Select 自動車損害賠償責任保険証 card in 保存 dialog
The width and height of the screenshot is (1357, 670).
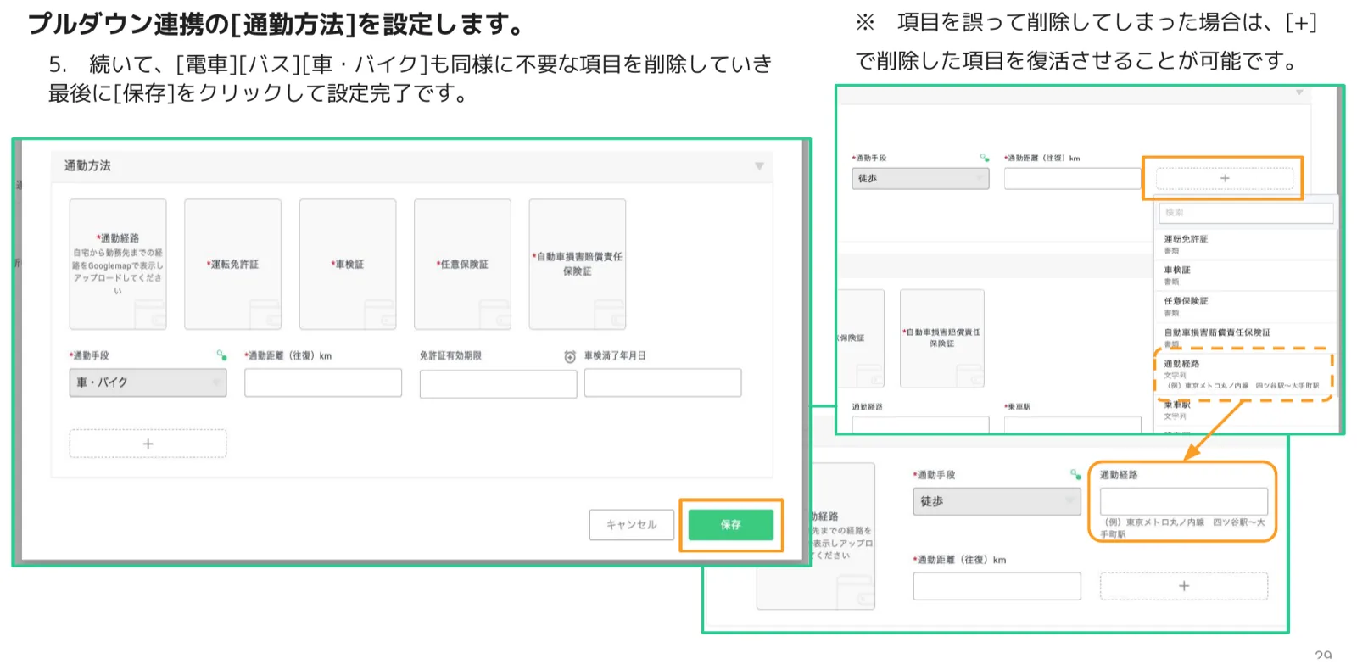coord(578,265)
